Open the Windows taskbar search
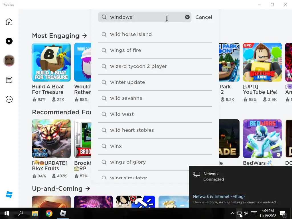Screen dimensions: 292x219 point(21,213)
